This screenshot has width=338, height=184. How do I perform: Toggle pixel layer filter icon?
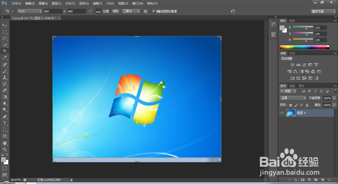coord(304,91)
